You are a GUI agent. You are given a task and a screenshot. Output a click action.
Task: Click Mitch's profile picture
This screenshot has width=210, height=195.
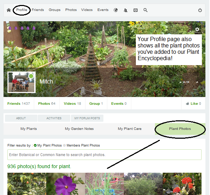pyautogui.click(x=22, y=82)
